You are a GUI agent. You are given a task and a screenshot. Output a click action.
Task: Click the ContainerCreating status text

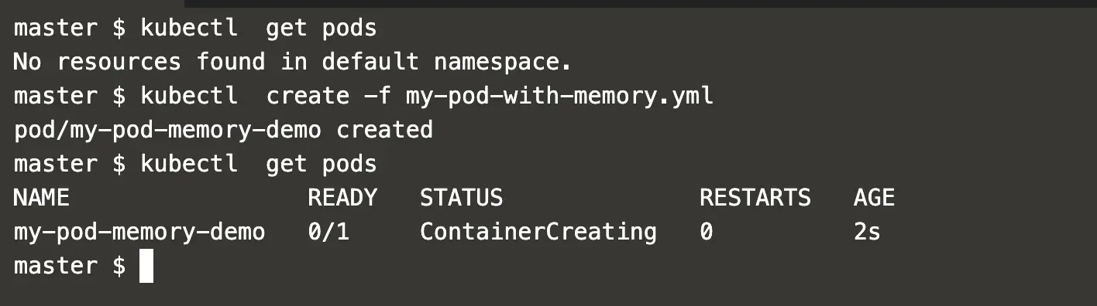pyautogui.click(x=538, y=232)
